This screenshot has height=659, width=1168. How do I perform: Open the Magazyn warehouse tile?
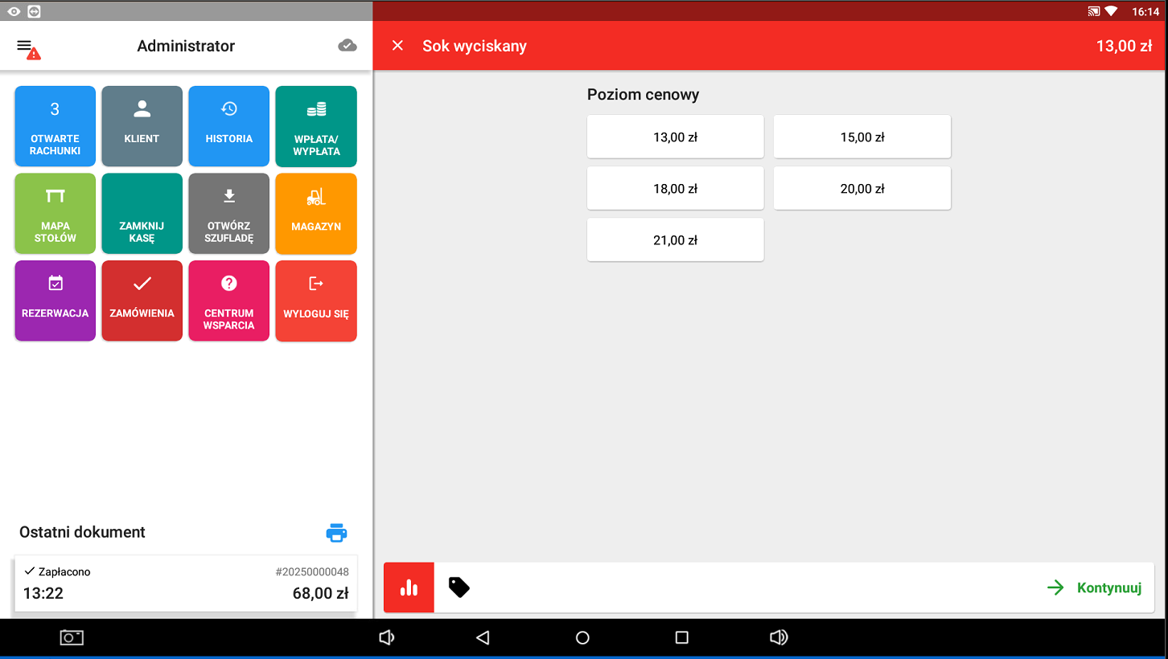point(316,214)
